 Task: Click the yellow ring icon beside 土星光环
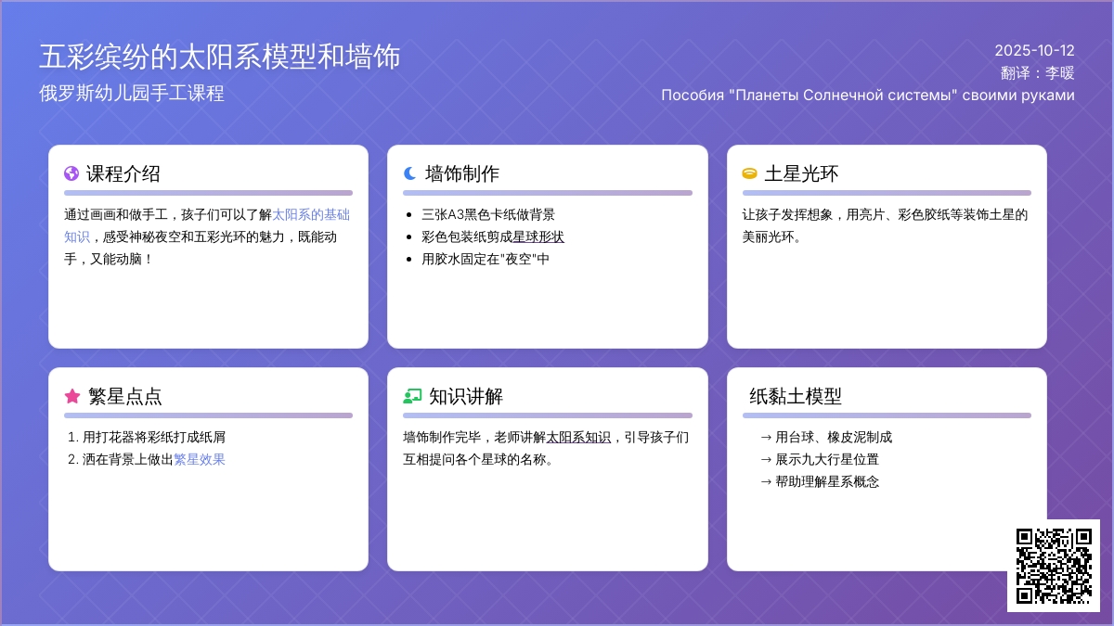(749, 173)
